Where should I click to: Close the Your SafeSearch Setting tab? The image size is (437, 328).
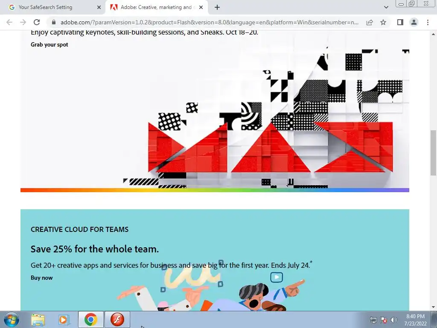click(x=99, y=7)
